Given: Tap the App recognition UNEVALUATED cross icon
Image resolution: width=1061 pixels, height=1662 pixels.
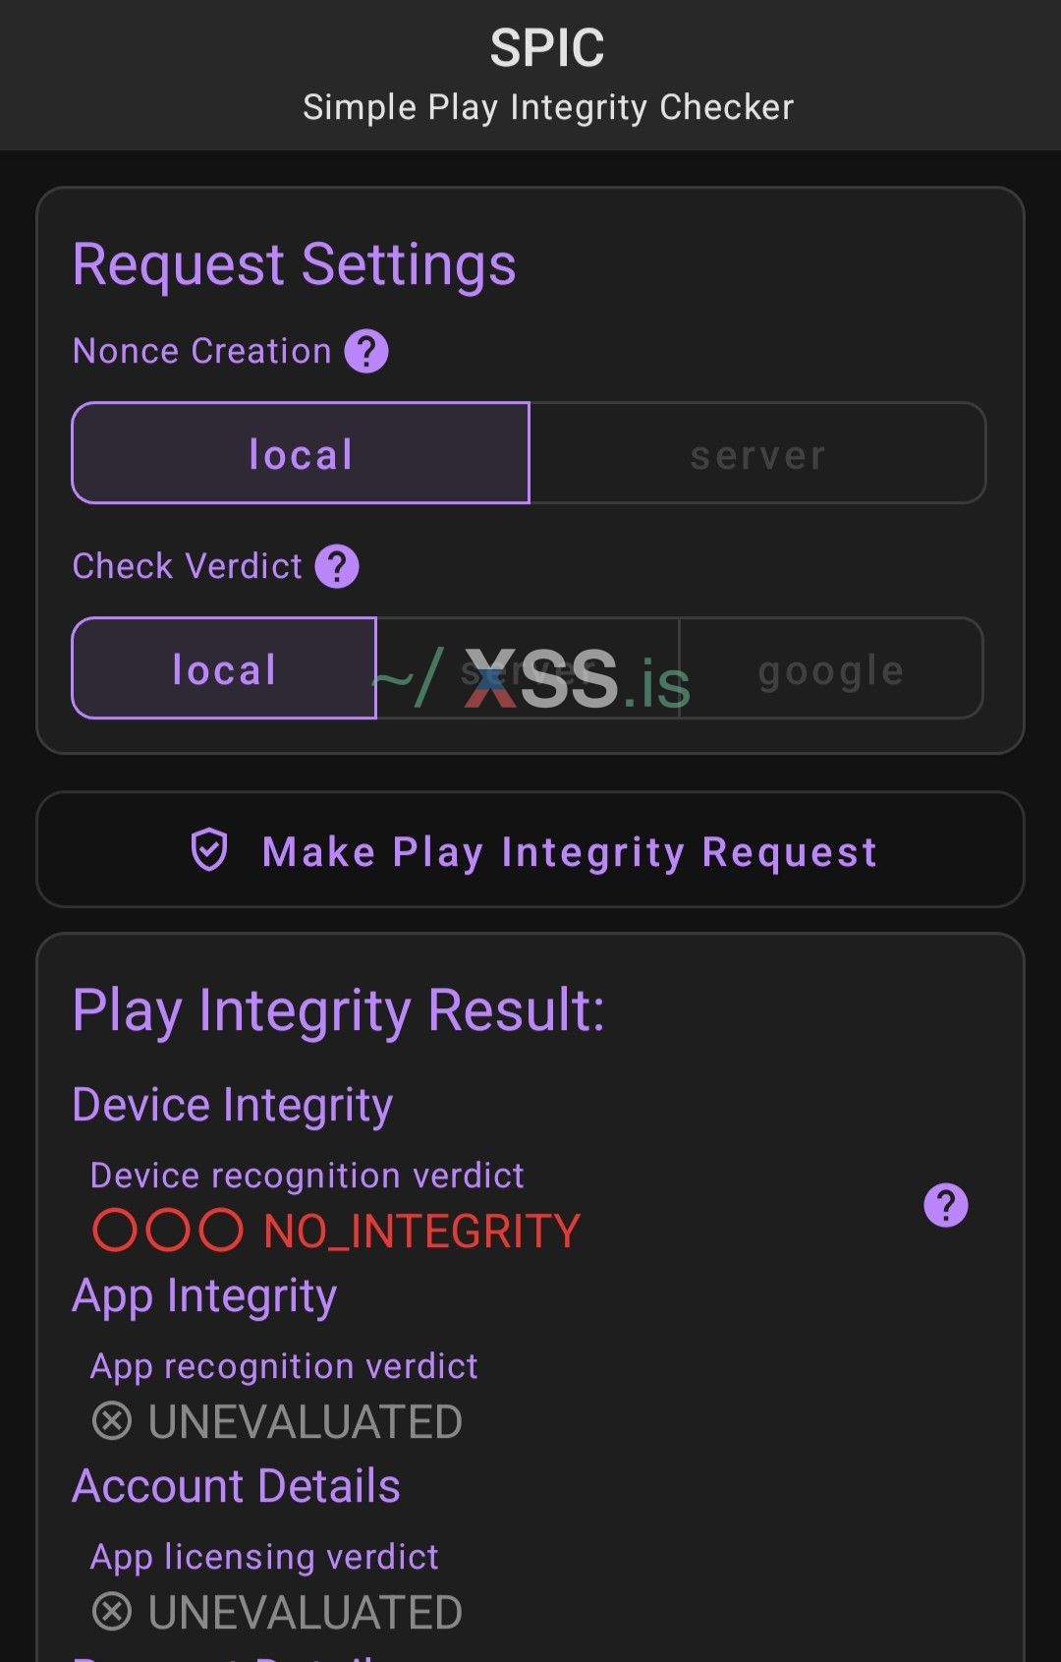Looking at the screenshot, I should point(112,1421).
